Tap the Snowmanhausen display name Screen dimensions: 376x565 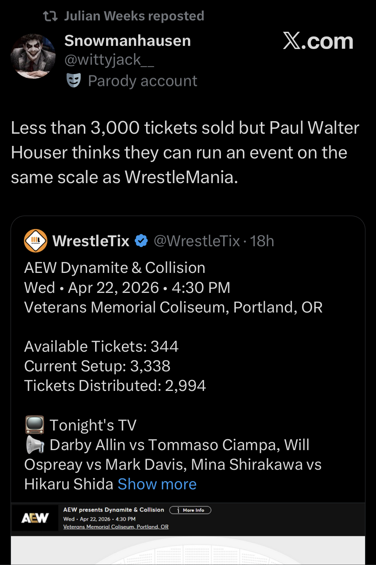pyautogui.click(x=128, y=41)
